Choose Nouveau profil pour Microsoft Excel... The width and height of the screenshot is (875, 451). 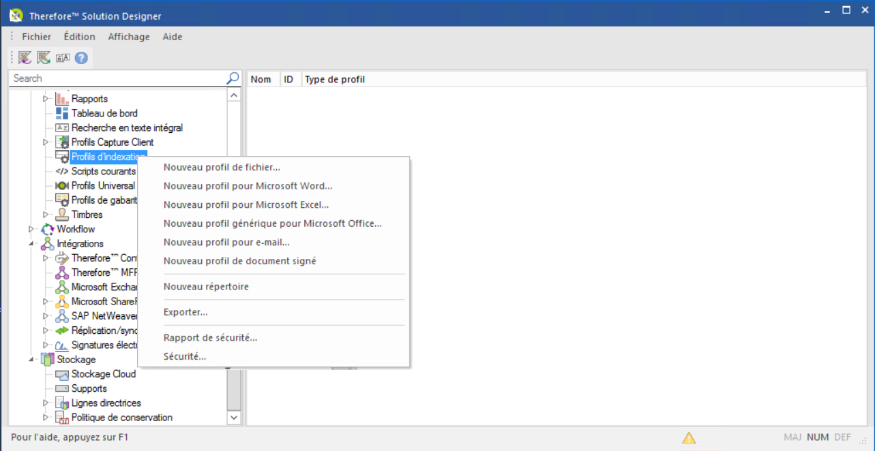pos(273,204)
